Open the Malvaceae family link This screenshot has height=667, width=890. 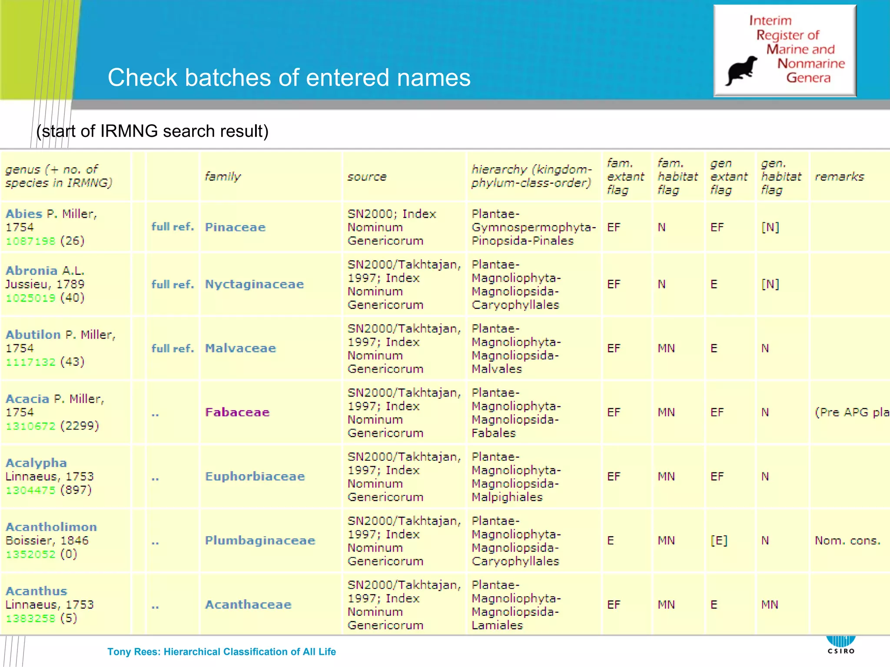[240, 348]
